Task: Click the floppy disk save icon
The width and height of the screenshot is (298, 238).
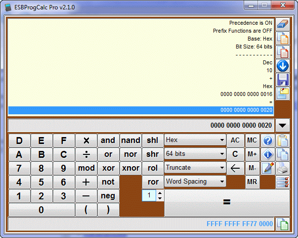Action: coord(283,80)
